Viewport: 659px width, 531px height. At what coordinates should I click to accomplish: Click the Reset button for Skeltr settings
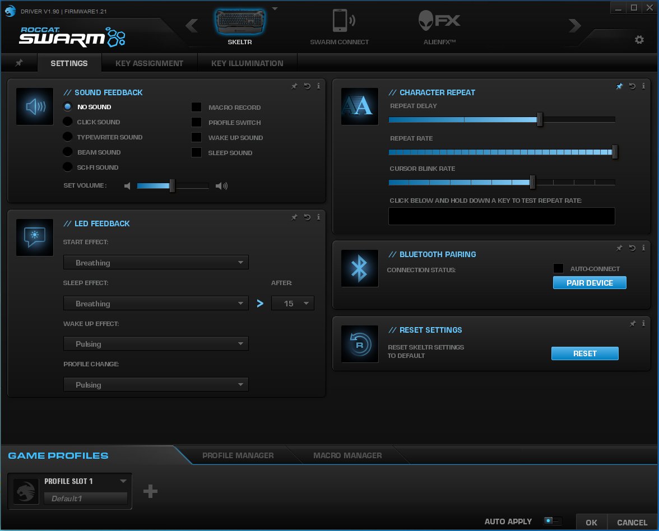click(x=584, y=353)
